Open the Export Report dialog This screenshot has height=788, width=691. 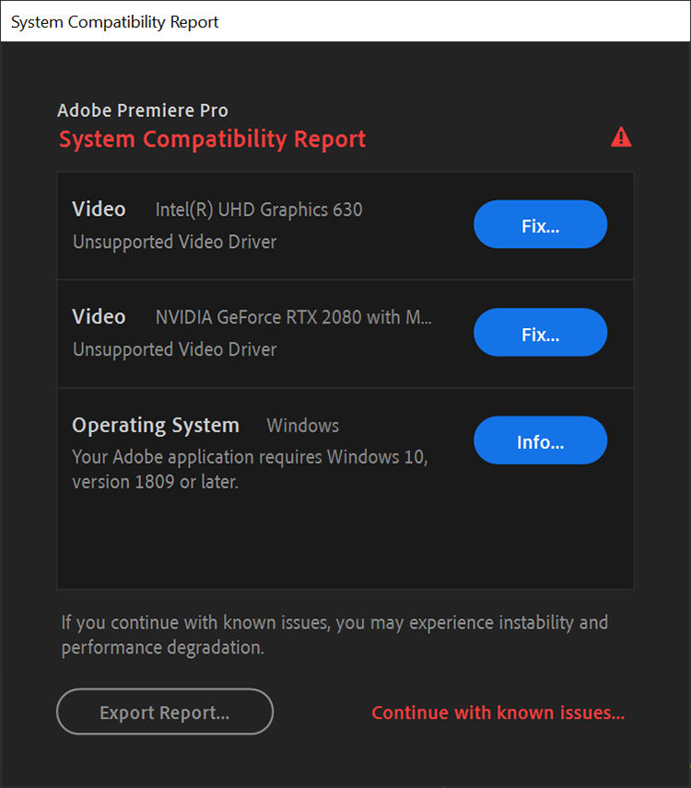tap(164, 712)
